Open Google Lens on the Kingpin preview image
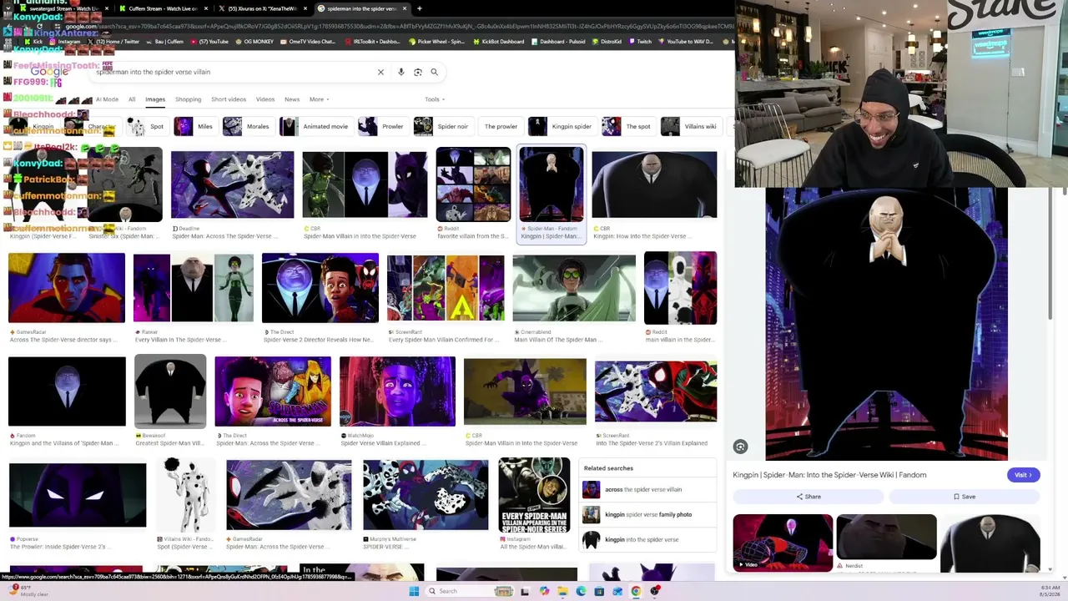Screen dimensions: 1068x601 tap(740, 447)
